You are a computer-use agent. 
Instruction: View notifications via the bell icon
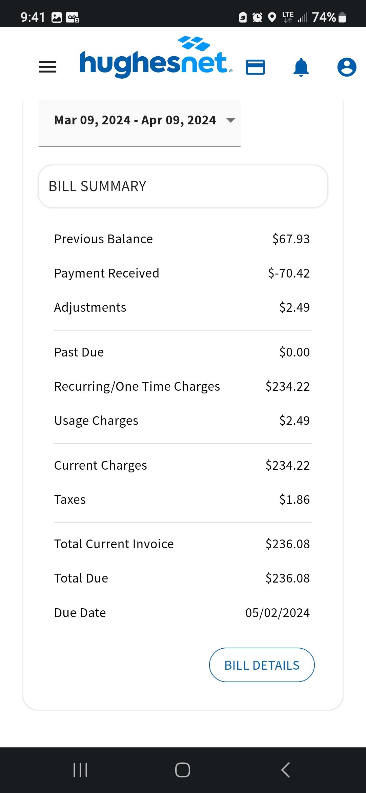301,67
